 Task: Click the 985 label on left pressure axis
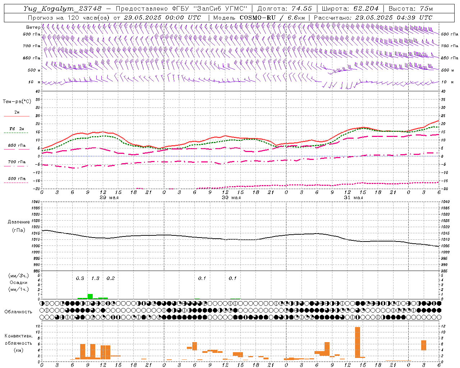[x=36, y=271]
